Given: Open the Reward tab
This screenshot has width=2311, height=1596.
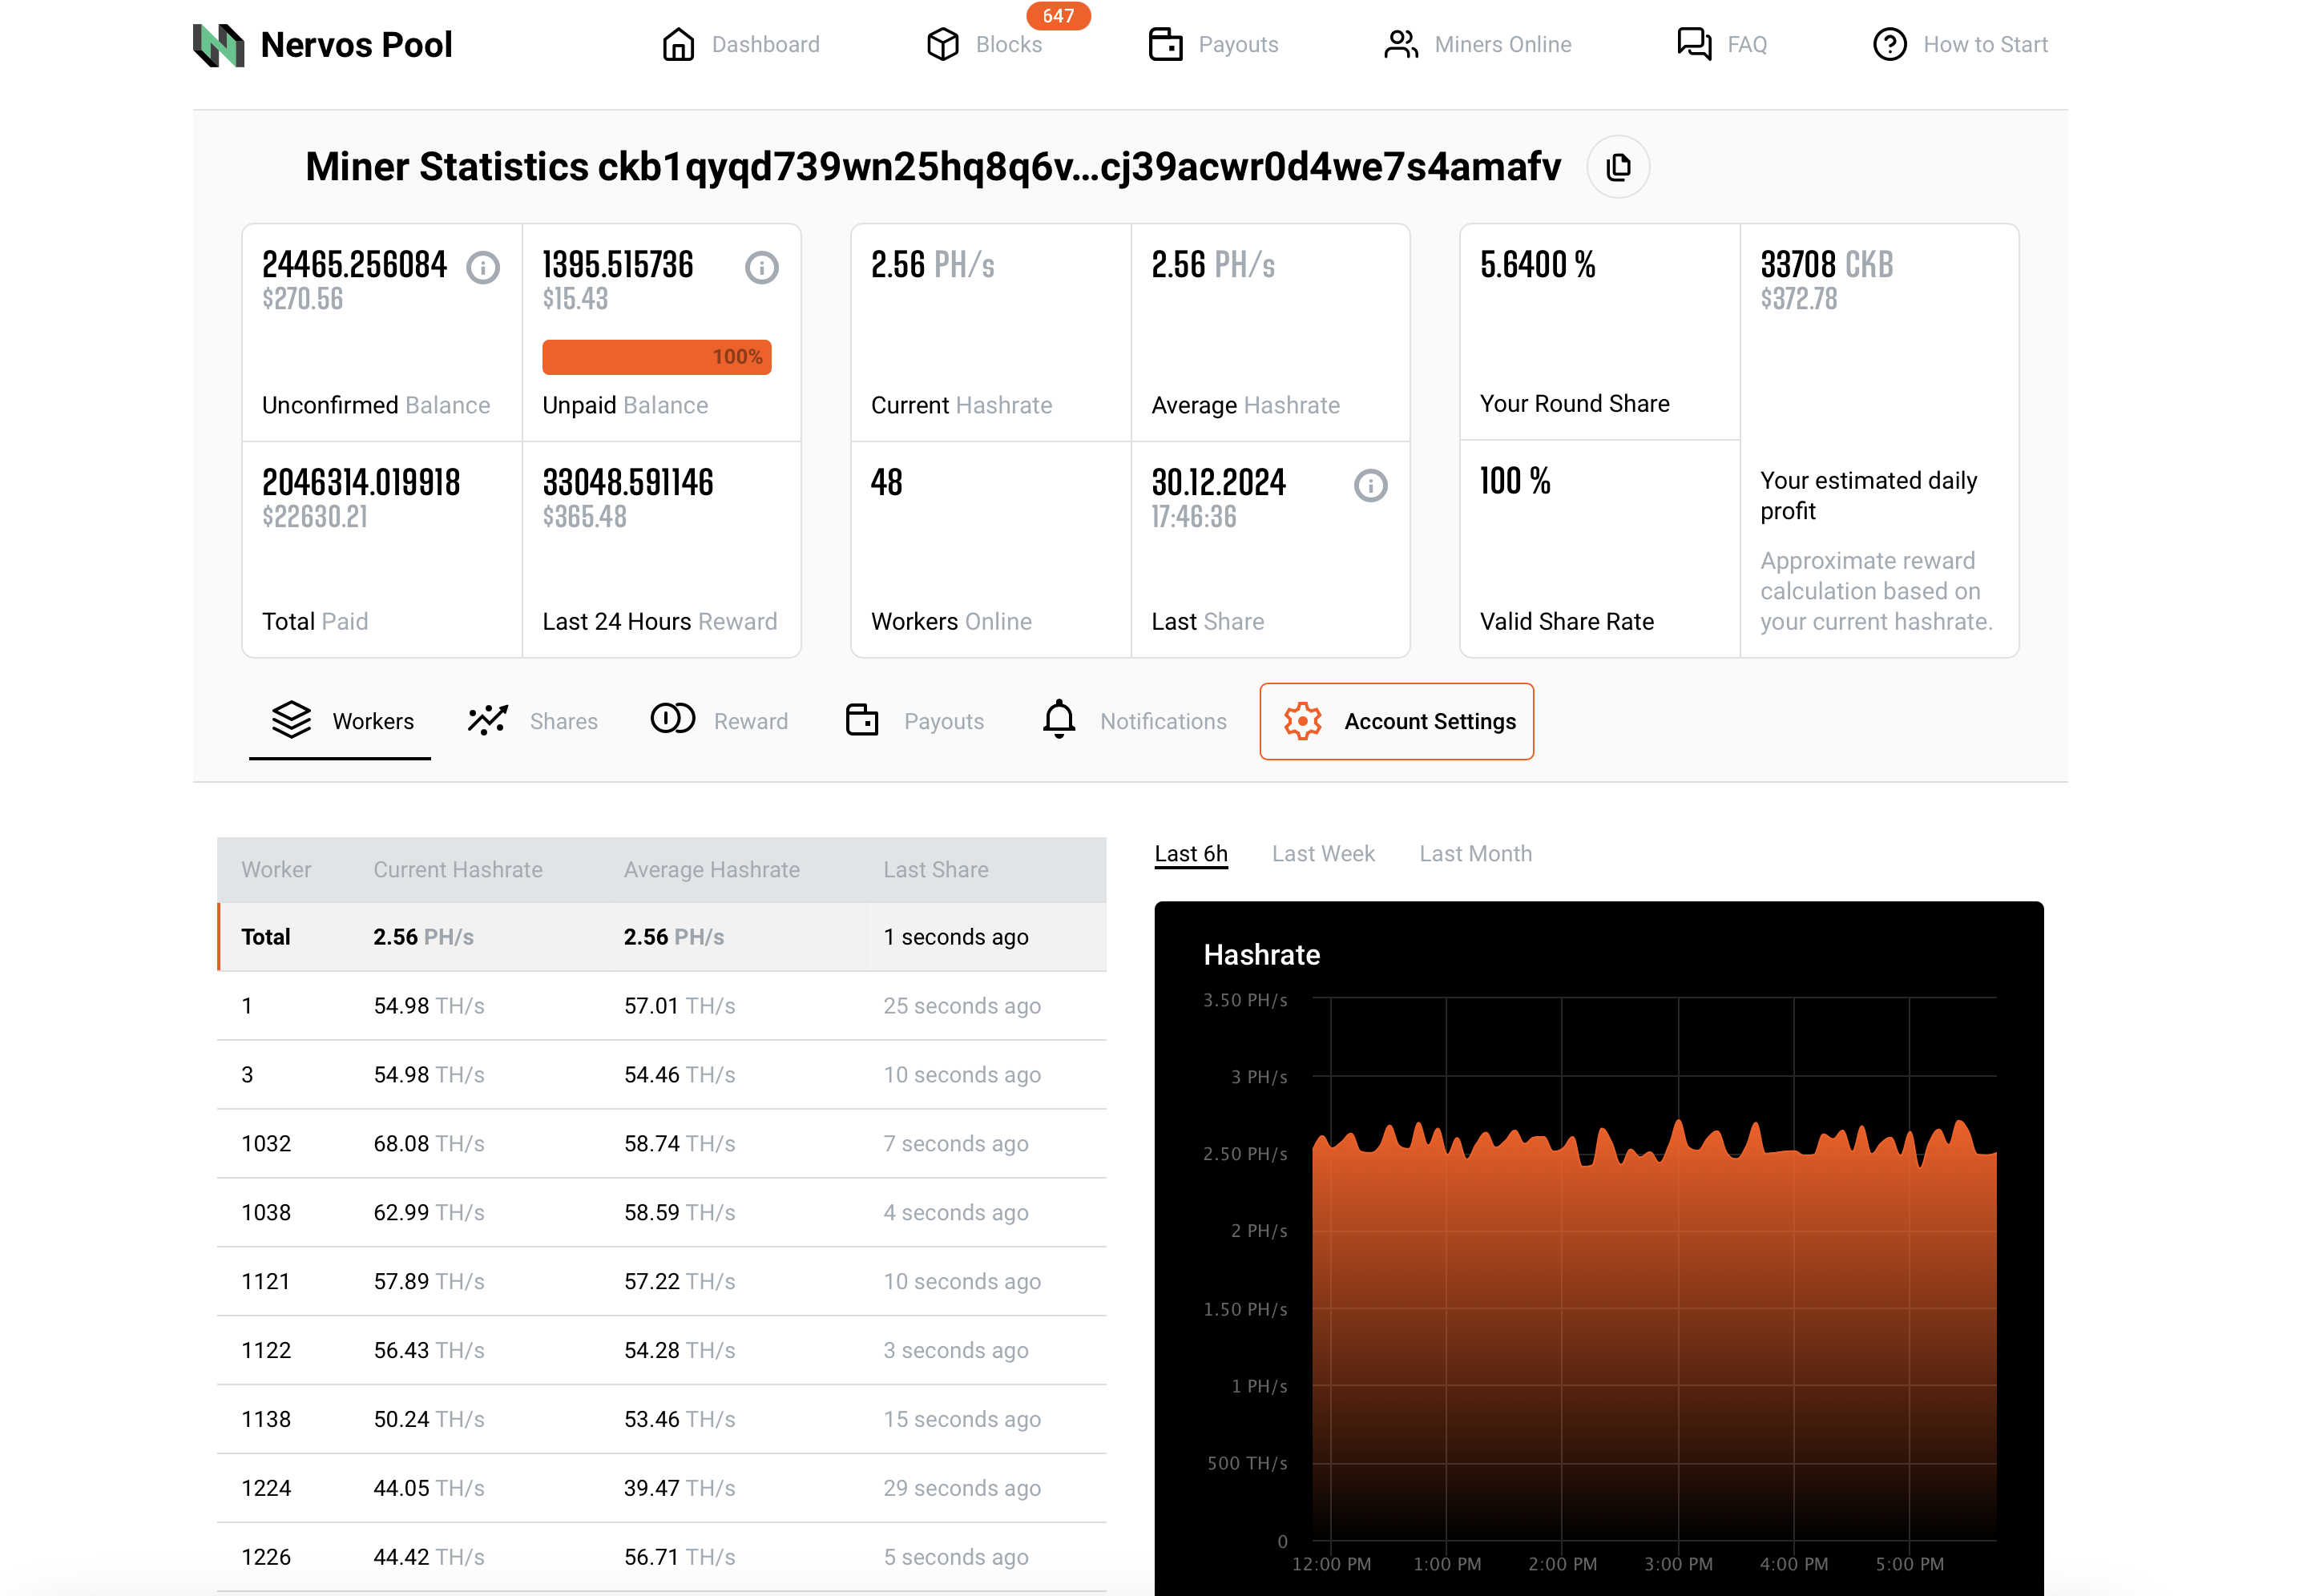Looking at the screenshot, I should tap(719, 721).
